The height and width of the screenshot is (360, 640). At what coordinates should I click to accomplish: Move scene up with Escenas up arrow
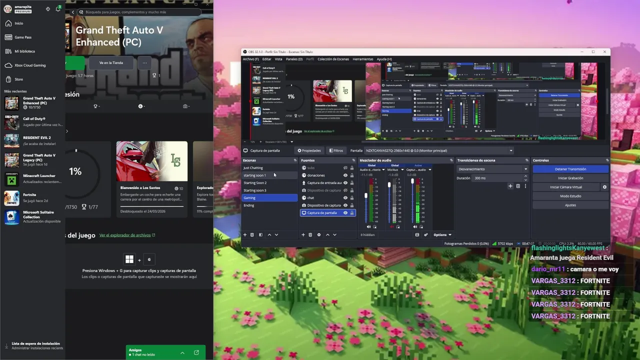coord(269,234)
